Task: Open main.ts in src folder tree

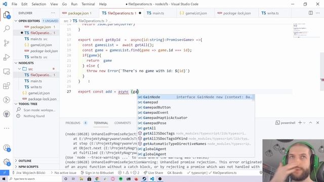Action: [x=36, y=81]
